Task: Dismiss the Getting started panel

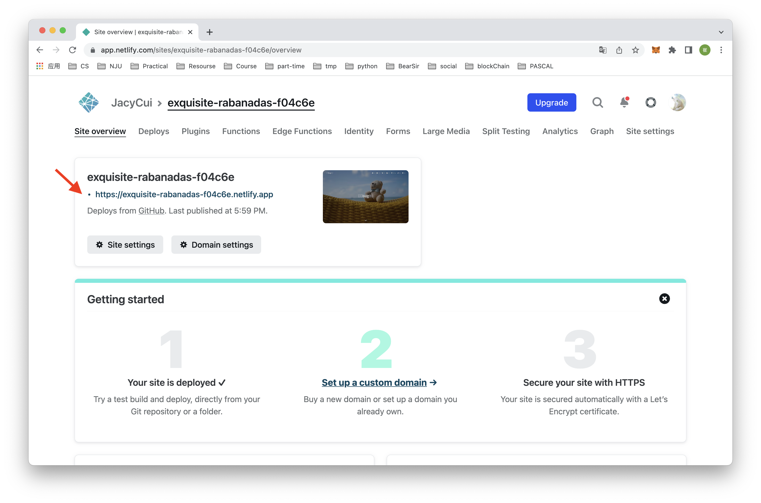Action: tap(664, 299)
